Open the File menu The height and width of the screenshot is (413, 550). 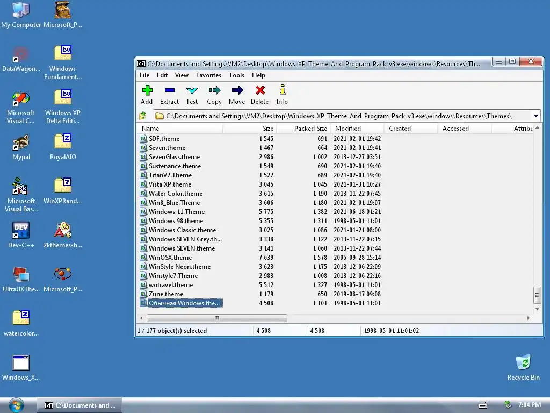tap(144, 75)
